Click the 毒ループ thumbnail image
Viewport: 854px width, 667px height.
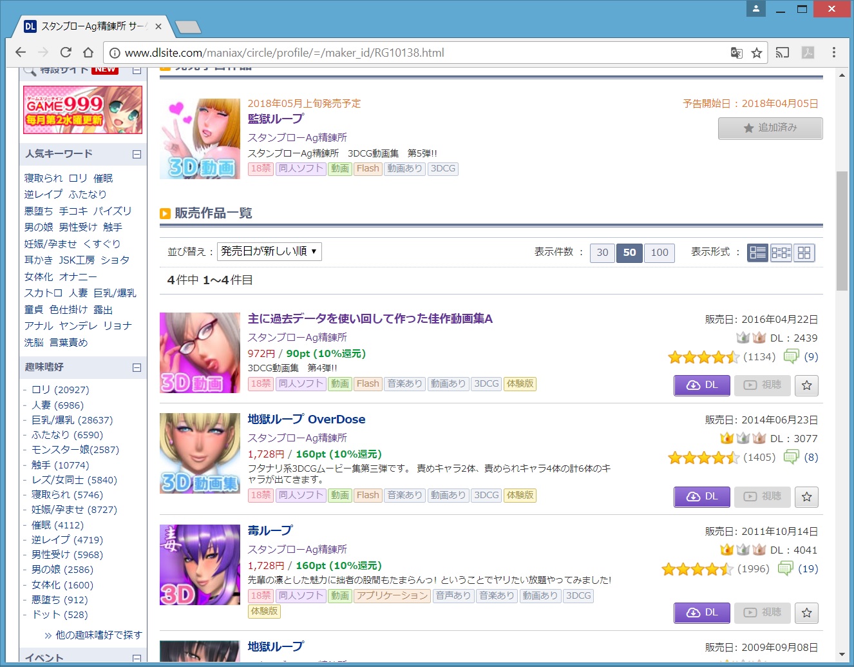click(200, 565)
